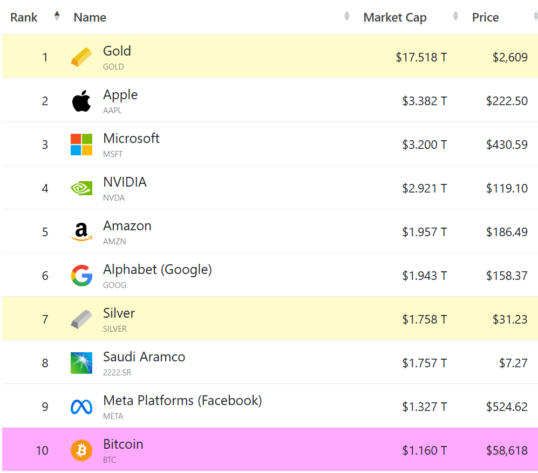Click the NVIDIA logo icon
The image size is (538, 473).
pos(81,188)
